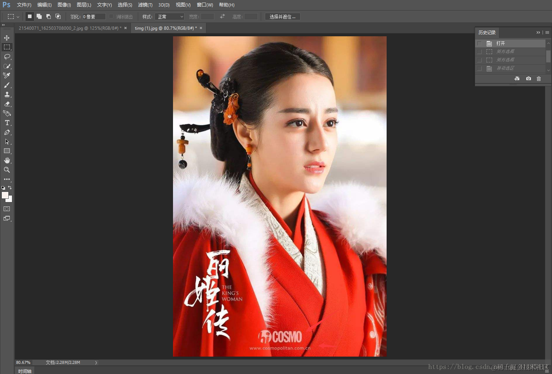
Task: Select the Zoom magnifier tool
Action: (7, 170)
